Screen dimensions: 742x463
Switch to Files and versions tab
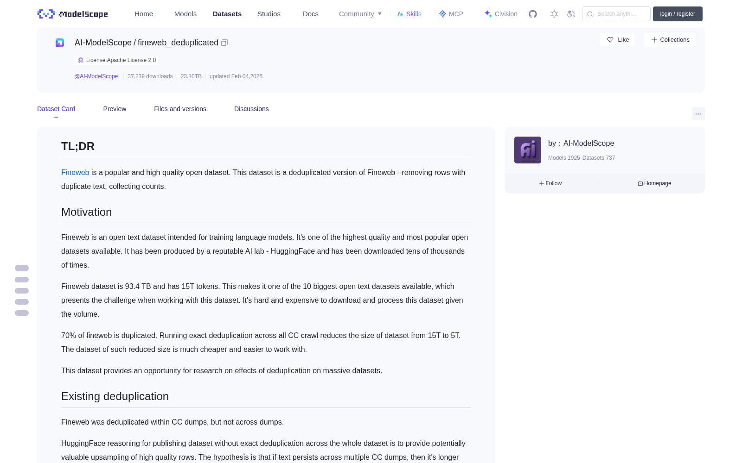[180, 109]
